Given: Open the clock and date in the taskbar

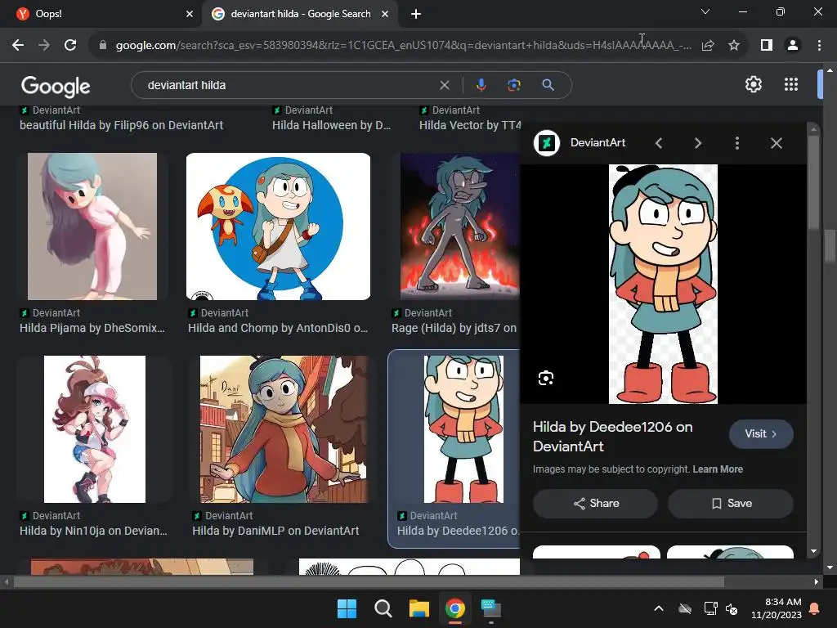Looking at the screenshot, I should (x=777, y=608).
